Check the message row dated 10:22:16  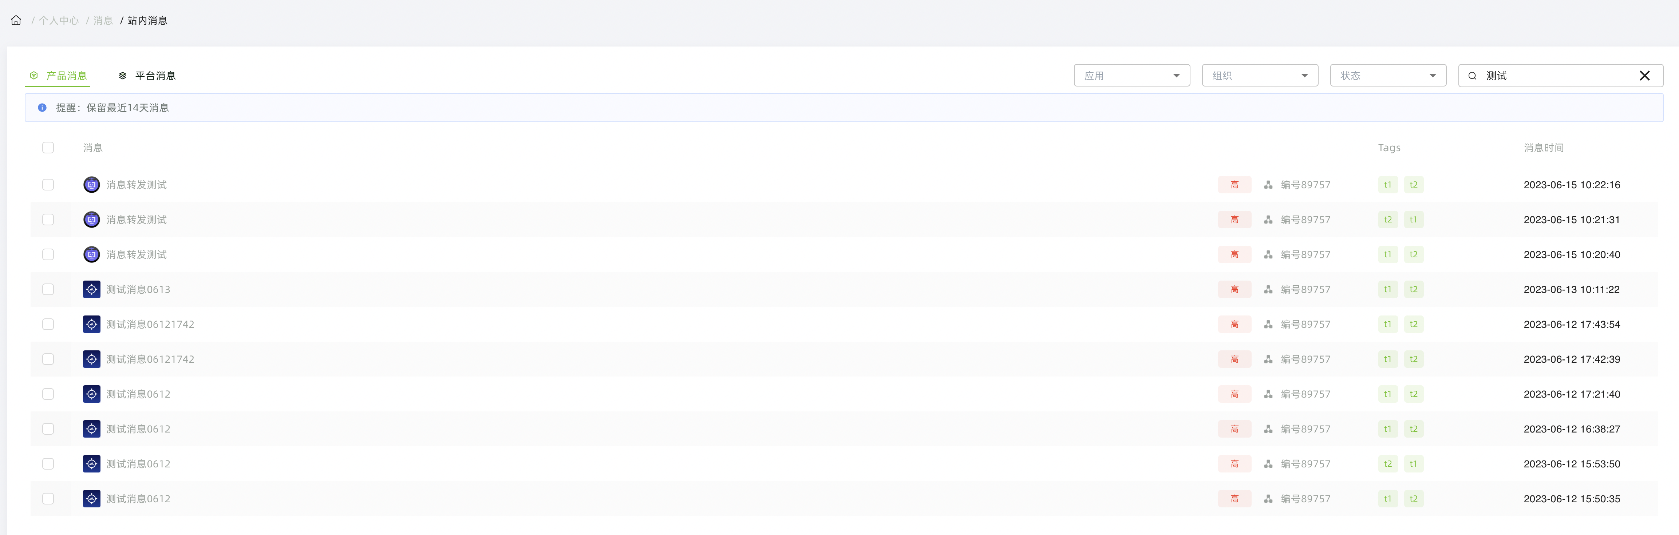(x=48, y=185)
